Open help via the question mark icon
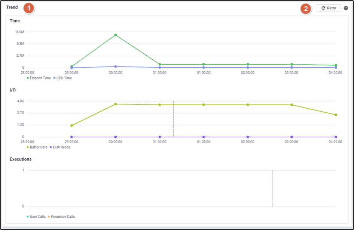The image size is (354, 230). (x=346, y=8)
